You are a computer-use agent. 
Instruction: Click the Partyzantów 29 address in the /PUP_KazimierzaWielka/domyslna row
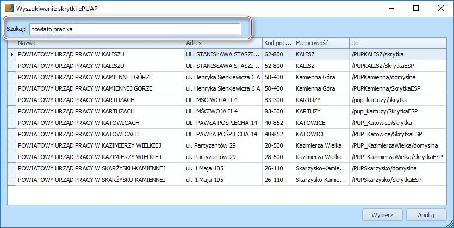pyautogui.click(x=223, y=145)
